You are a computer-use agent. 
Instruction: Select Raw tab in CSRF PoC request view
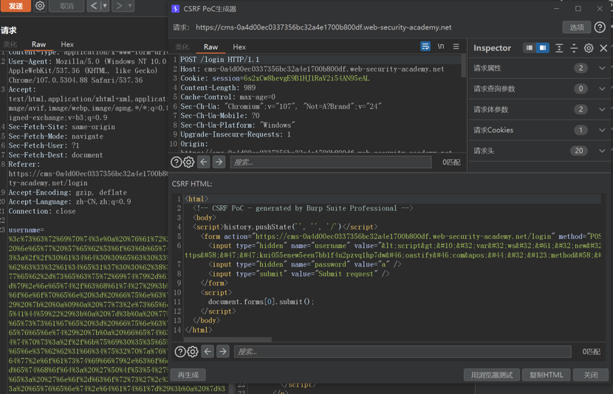(x=210, y=47)
